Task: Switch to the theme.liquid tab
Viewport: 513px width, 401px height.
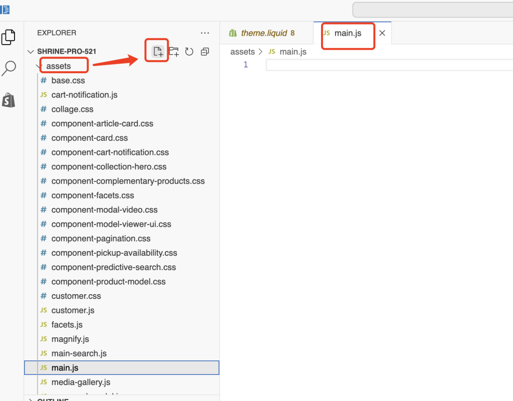Action: coord(264,33)
